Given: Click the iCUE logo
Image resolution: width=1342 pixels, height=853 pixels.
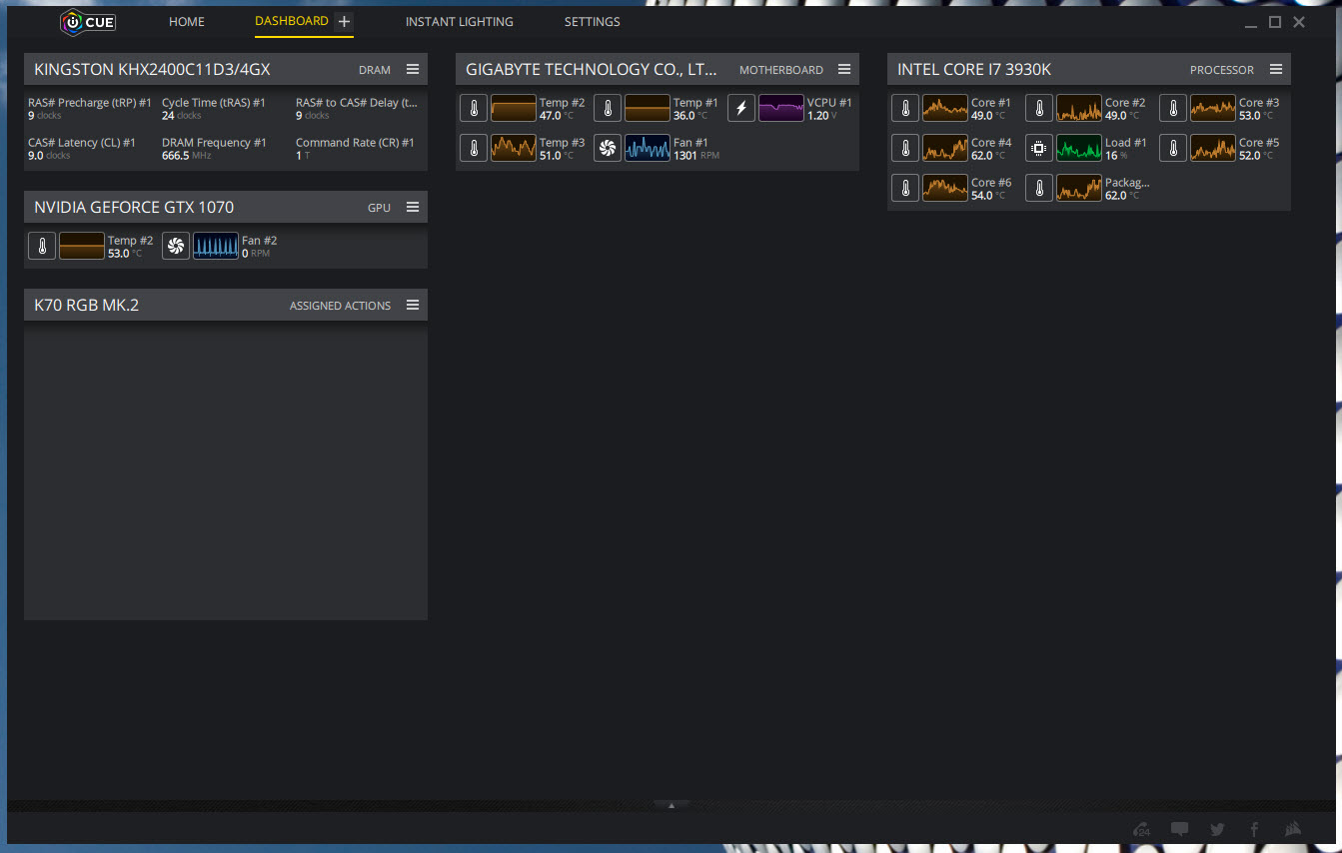Looking at the screenshot, I should (x=88, y=21).
